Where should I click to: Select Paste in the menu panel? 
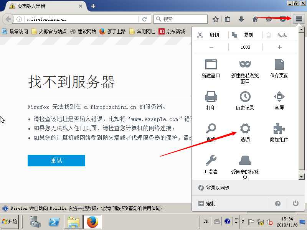[280, 35]
